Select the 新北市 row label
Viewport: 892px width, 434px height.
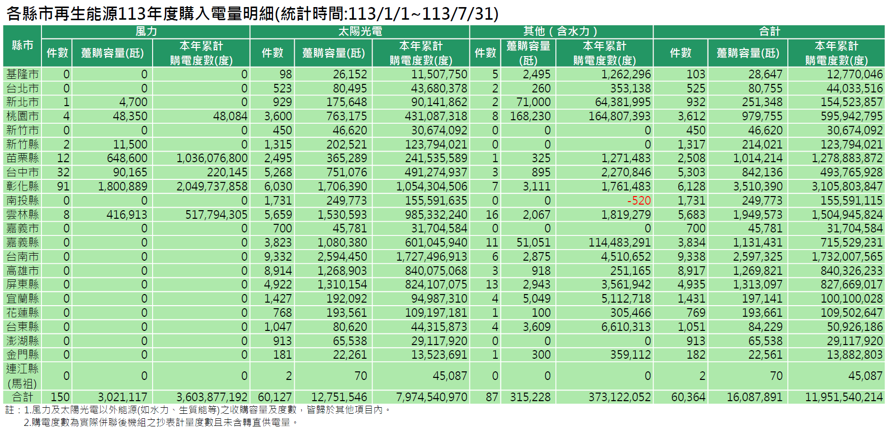point(22,102)
